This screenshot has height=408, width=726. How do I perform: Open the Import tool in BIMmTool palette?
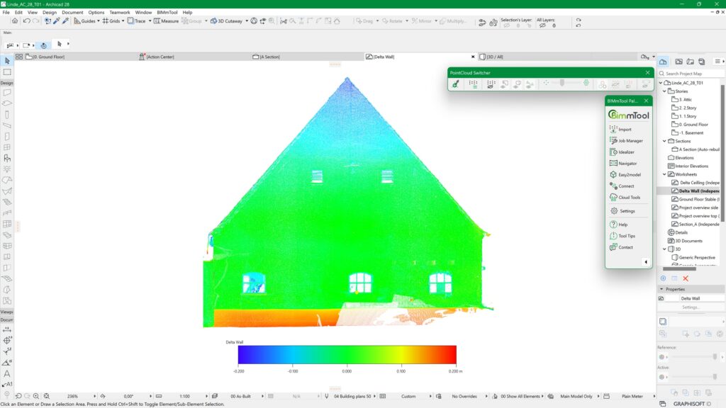[x=627, y=130]
